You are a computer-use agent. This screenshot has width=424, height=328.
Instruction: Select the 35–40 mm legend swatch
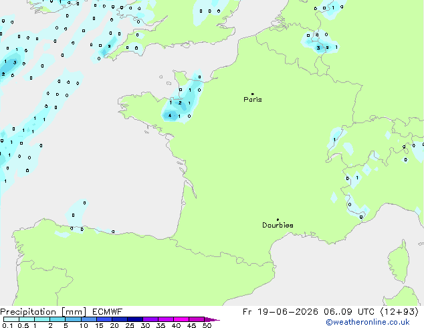[166, 319]
